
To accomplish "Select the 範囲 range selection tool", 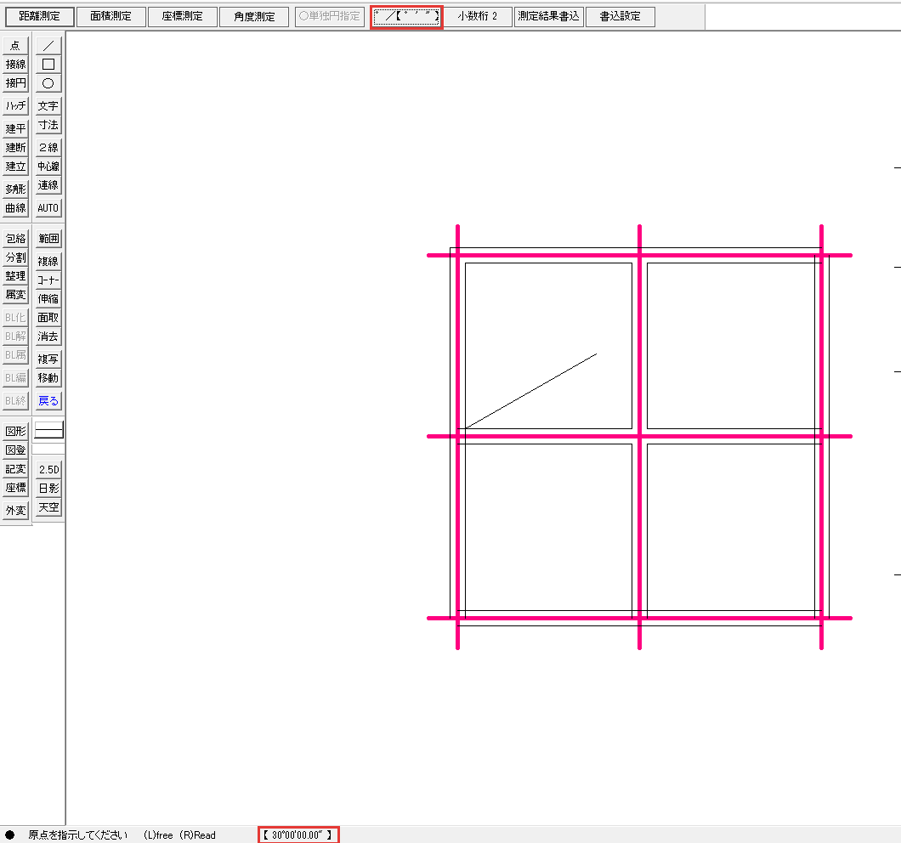I will pyautogui.click(x=48, y=239).
